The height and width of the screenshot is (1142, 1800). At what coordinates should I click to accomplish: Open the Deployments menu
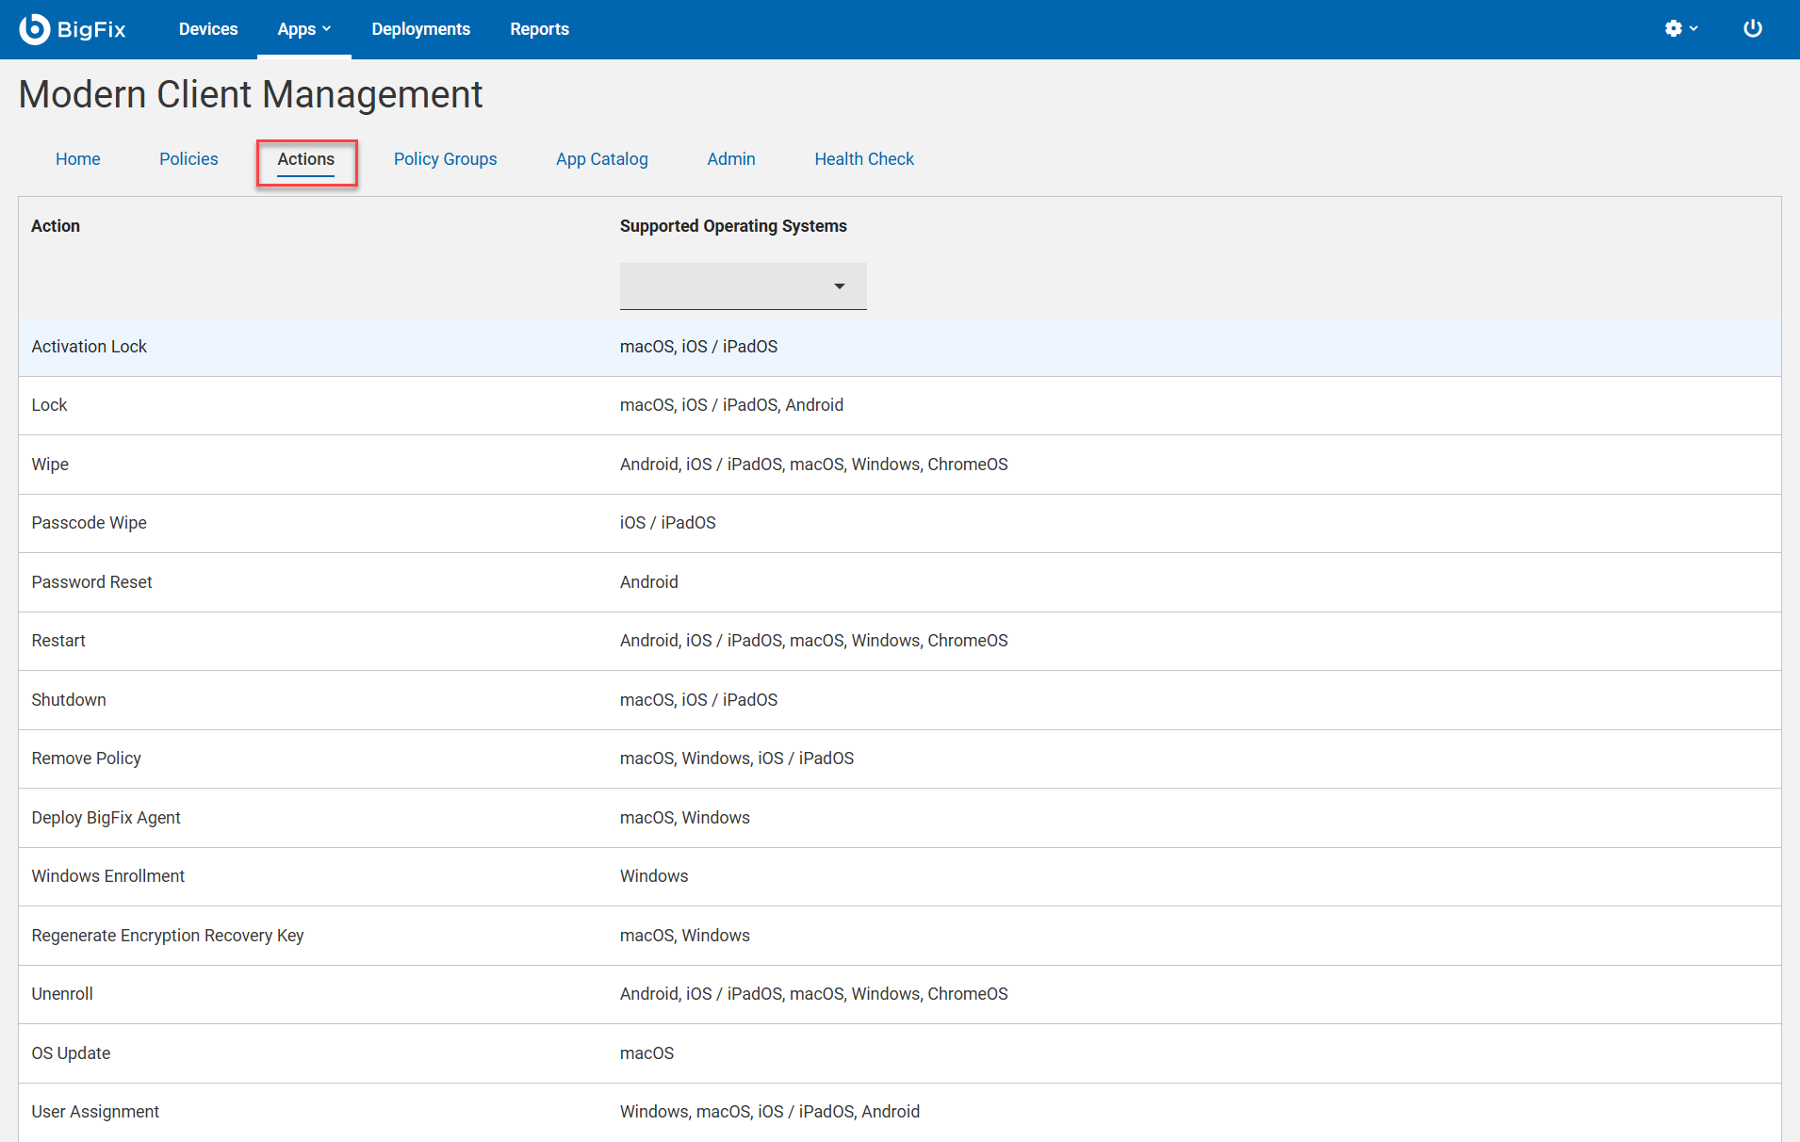[x=420, y=29]
